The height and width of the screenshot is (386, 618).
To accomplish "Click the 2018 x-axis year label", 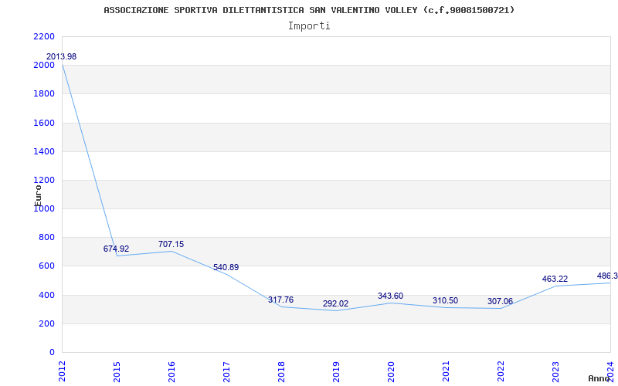I will click(x=281, y=371).
